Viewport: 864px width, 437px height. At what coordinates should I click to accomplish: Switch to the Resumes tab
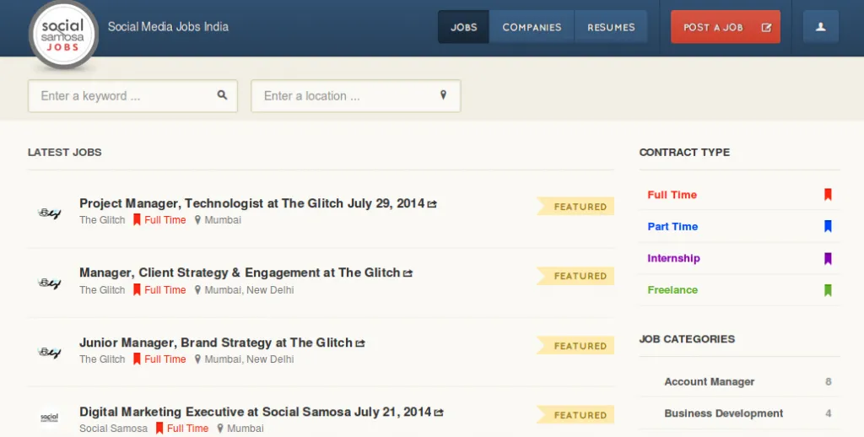pyautogui.click(x=611, y=26)
